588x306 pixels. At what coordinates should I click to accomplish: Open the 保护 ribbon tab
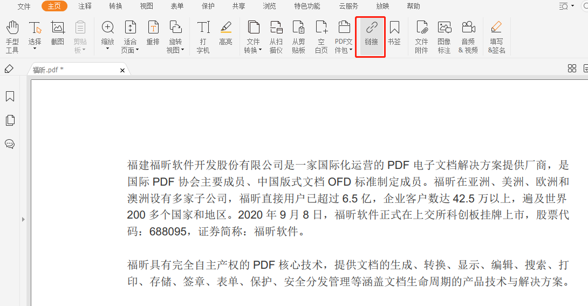click(208, 6)
